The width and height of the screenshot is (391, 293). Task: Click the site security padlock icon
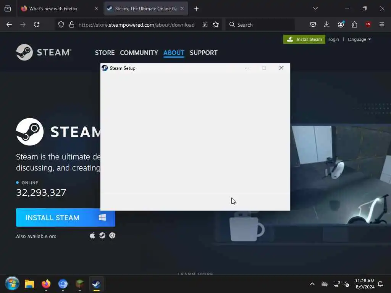[72, 24]
